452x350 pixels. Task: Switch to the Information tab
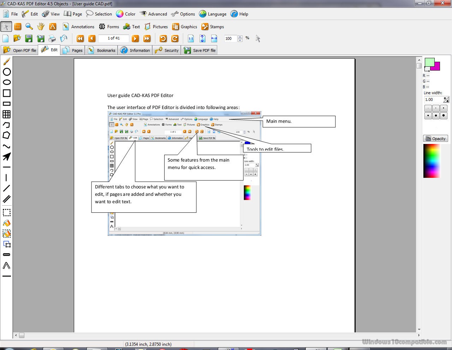coord(135,50)
